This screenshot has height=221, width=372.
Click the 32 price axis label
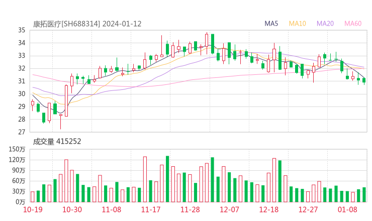(22, 68)
